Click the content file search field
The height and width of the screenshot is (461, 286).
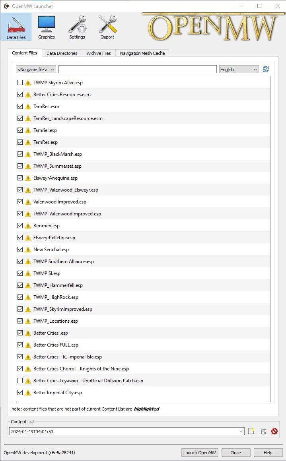(x=137, y=70)
